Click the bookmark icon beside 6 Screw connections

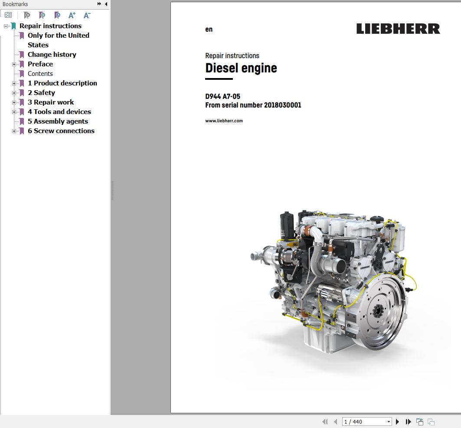pyautogui.click(x=22, y=131)
